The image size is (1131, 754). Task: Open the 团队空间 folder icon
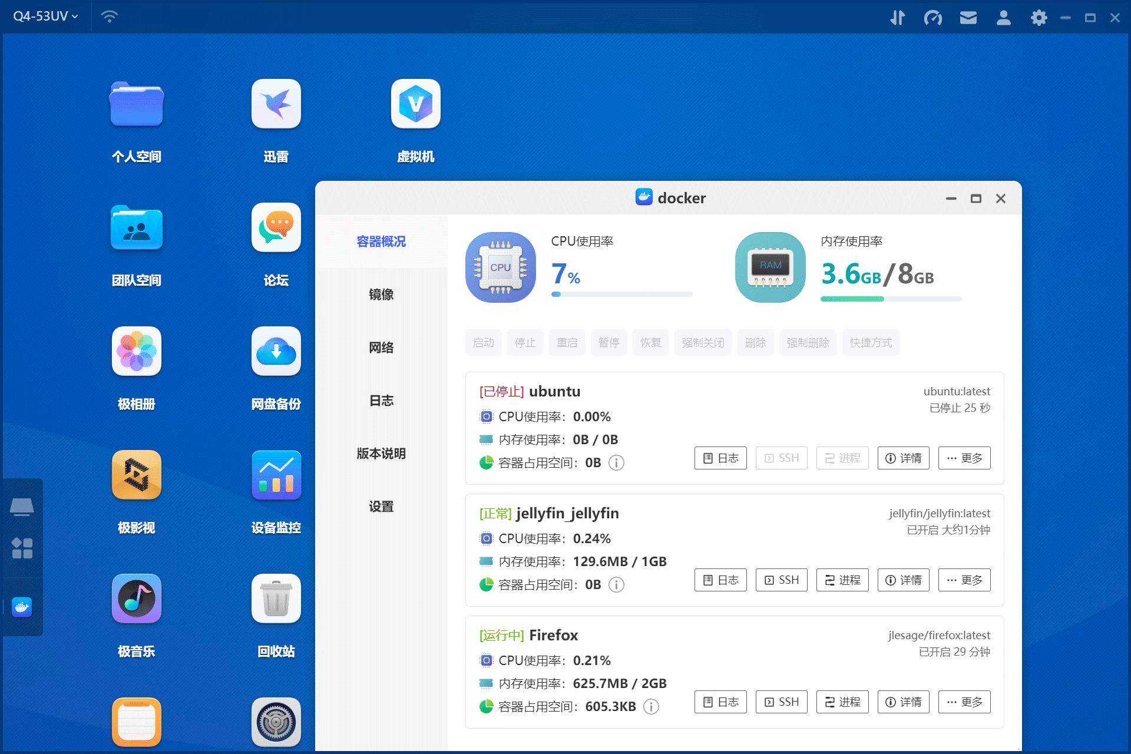click(136, 228)
